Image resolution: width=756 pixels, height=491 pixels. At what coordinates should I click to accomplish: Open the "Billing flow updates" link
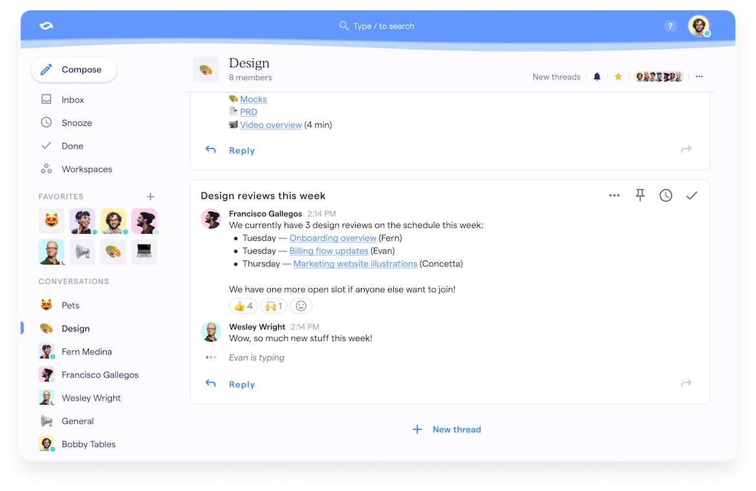pos(329,251)
